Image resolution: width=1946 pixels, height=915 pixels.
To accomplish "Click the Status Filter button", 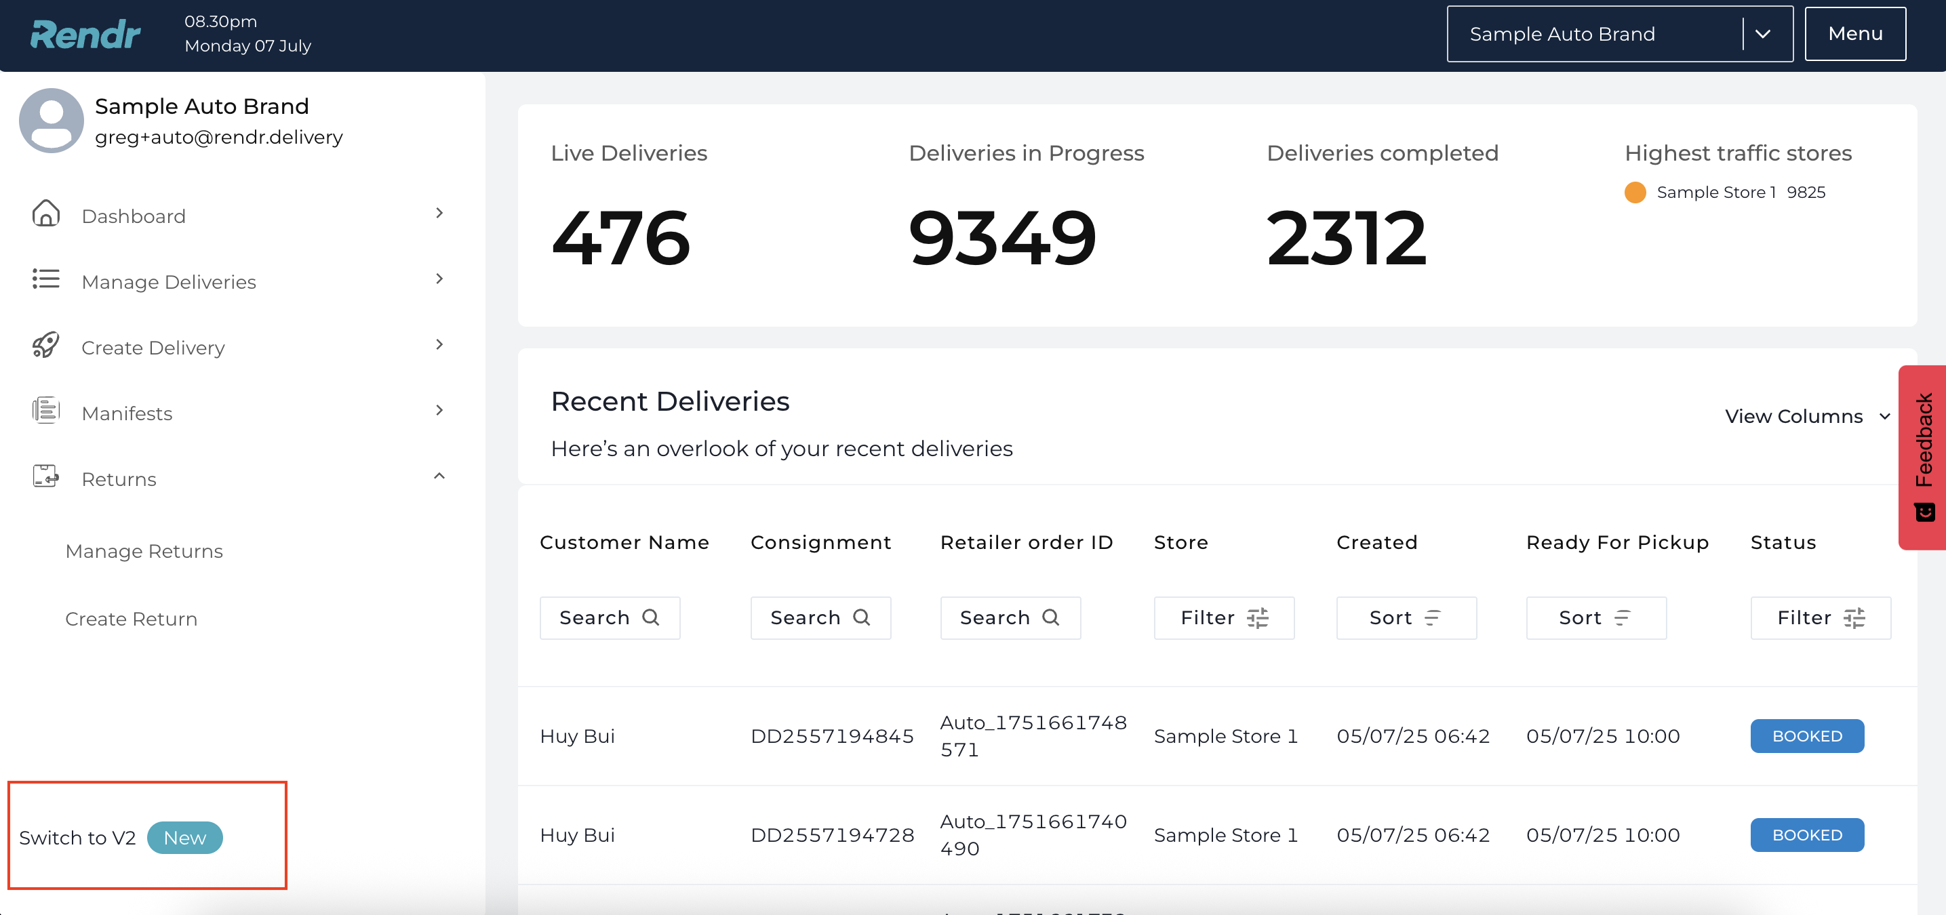I will click(1821, 617).
